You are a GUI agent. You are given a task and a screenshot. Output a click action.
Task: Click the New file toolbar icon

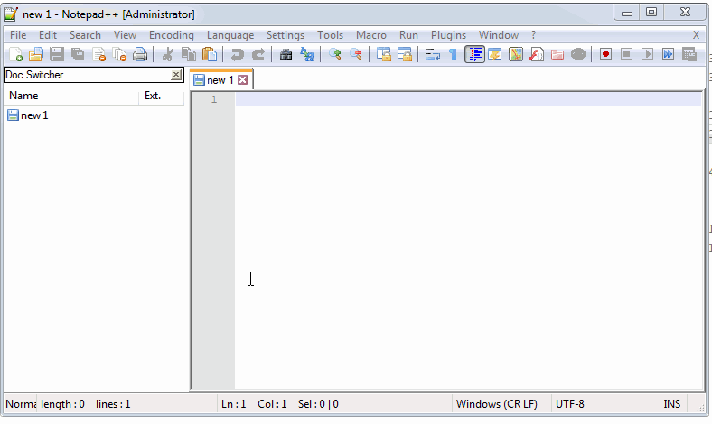pos(15,54)
